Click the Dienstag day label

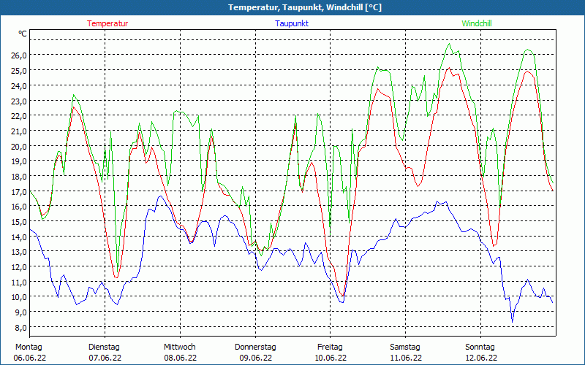pyautogui.click(x=104, y=347)
